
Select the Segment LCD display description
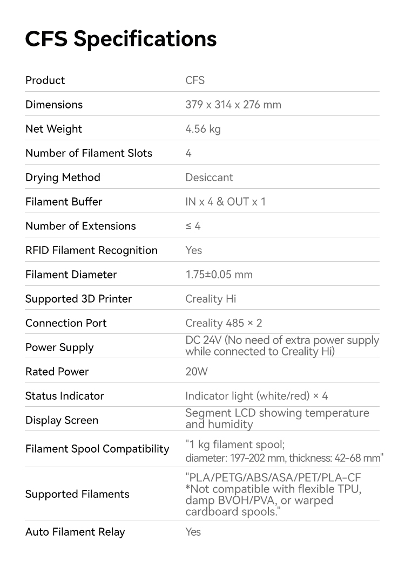click(x=277, y=419)
